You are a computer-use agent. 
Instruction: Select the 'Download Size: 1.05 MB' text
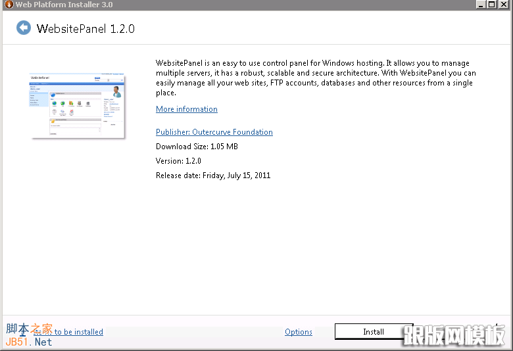[x=197, y=147]
